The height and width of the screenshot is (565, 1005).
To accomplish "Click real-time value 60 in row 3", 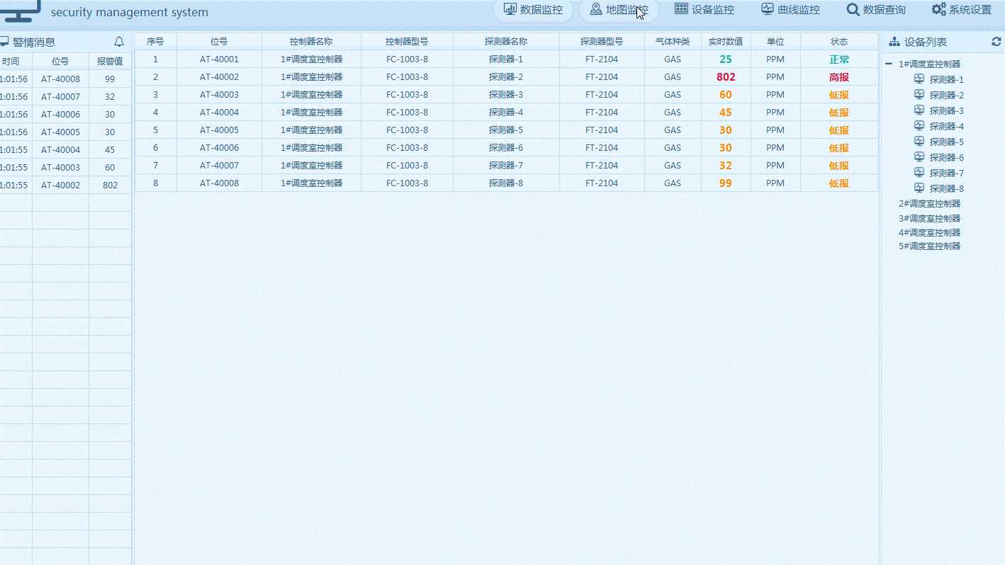I will pyautogui.click(x=726, y=95).
